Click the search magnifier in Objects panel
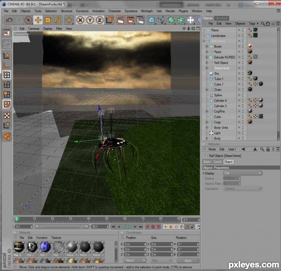The width and height of the screenshot is (281, 271). click(263, 23)
